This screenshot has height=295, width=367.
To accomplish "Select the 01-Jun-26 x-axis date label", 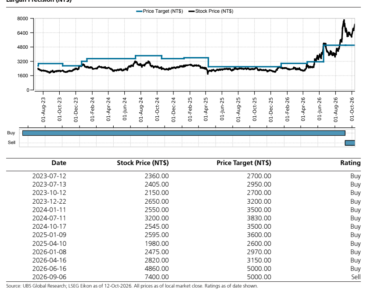I will click(320, 110).
